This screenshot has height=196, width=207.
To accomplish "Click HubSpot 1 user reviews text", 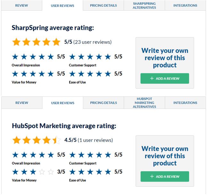I will click(x=95, y=140).
